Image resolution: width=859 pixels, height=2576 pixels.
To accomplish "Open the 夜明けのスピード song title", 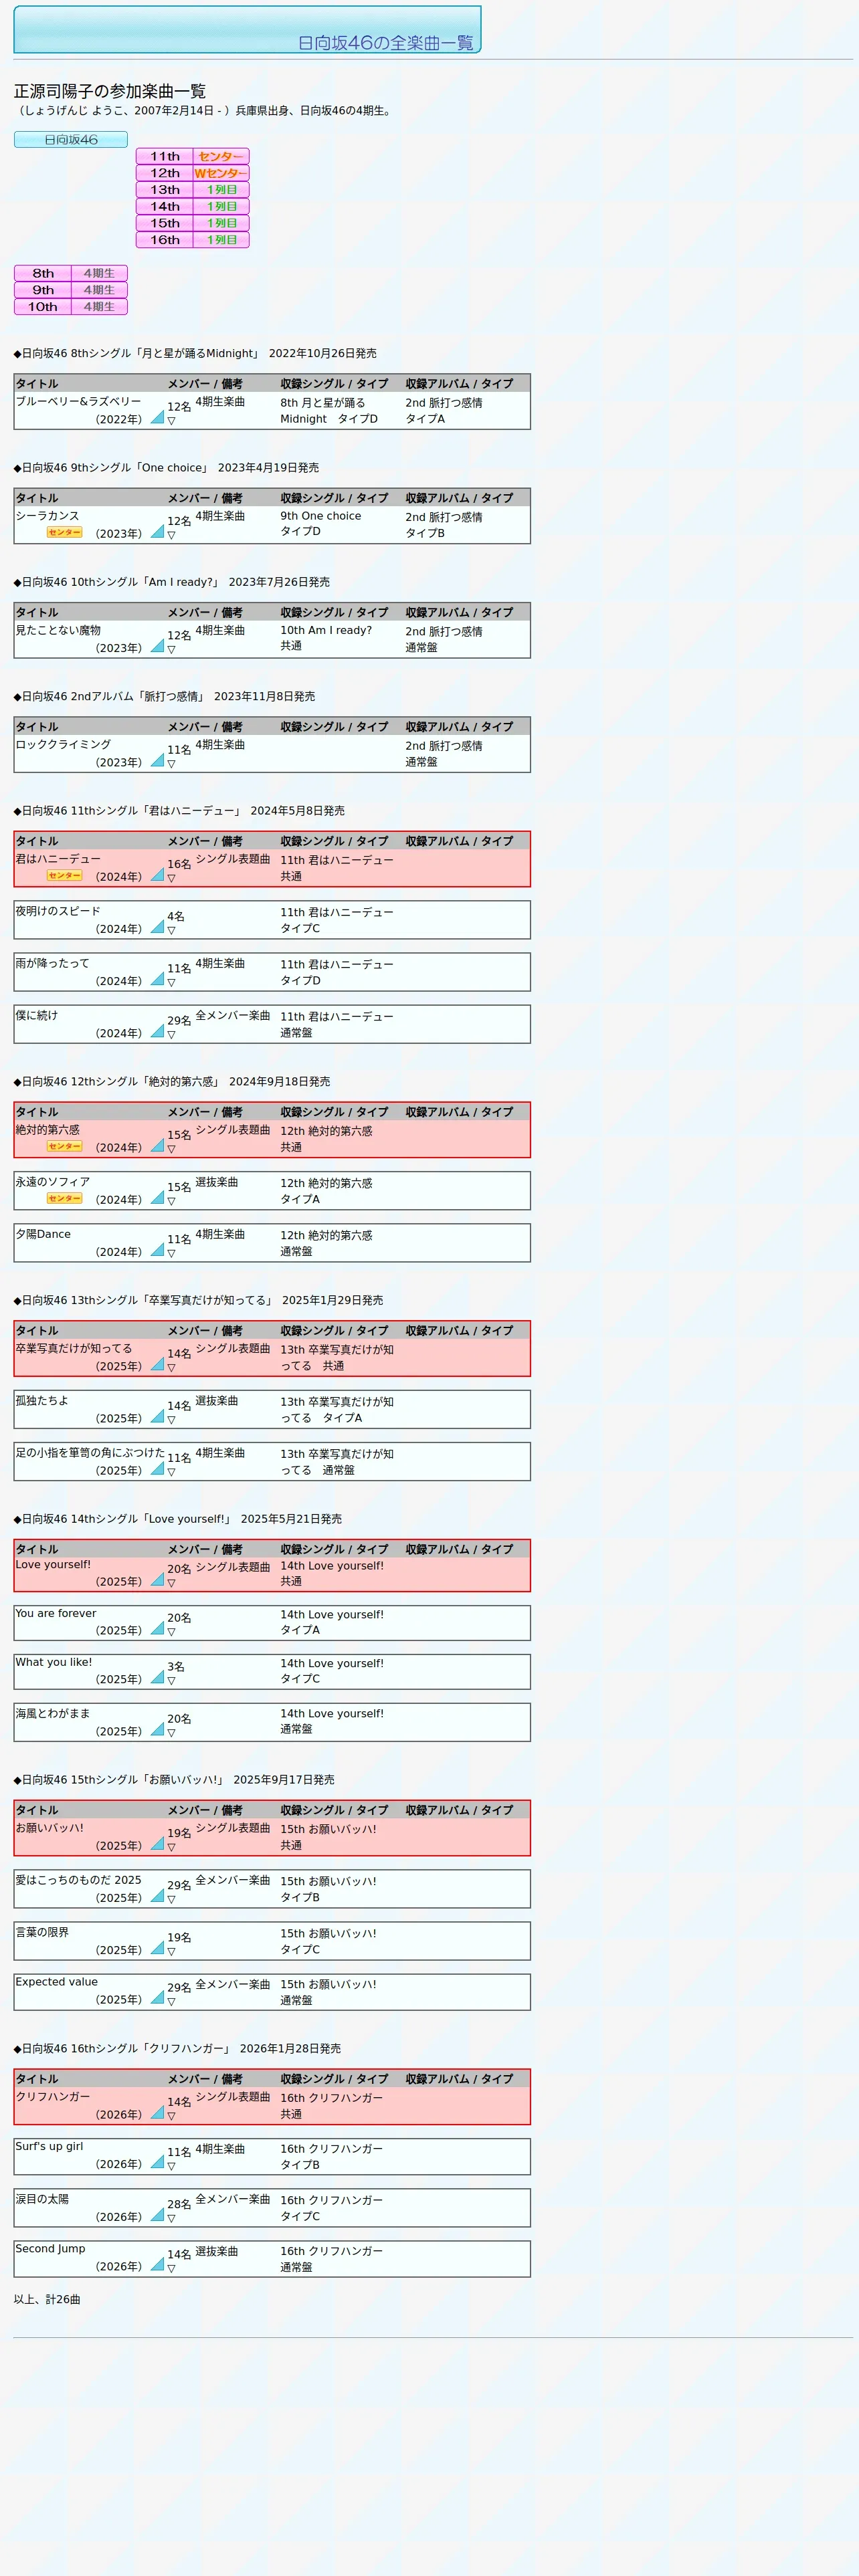I will [x=58, y=911].
